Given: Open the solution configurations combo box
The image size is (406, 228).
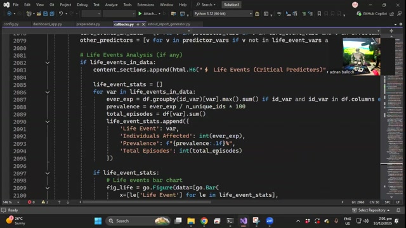Looking at the screenshot, I should [x=91, y=14].
